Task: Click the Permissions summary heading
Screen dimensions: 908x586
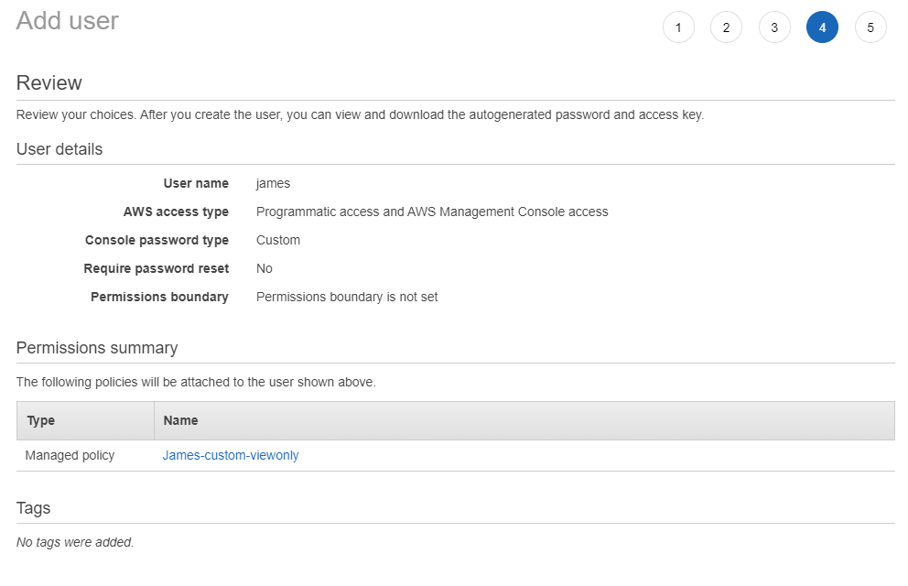Action: click(x=97, y=348)
